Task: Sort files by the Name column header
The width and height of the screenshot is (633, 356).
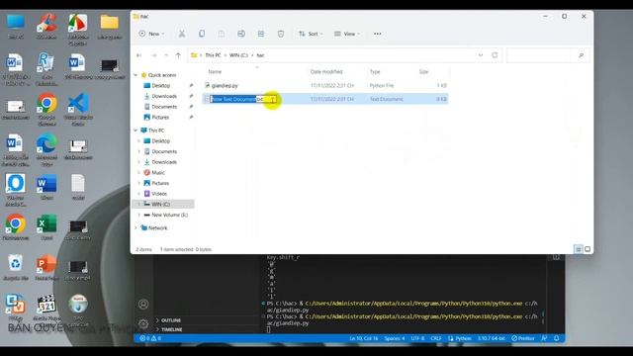Action: click(x=215, y=72)
